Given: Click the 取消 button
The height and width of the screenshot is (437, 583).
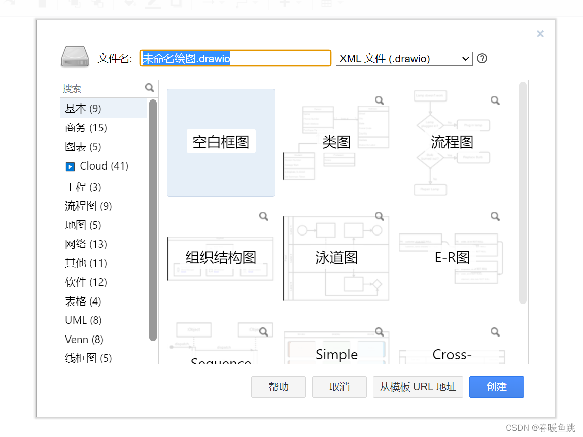Looking at the screenshot, I should [339, 387].
